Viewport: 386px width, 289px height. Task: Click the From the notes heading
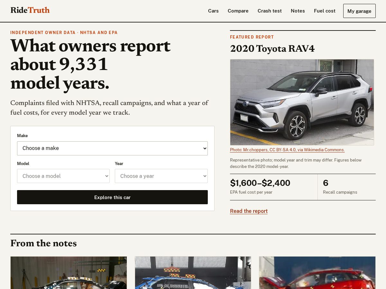click(43, 243)
